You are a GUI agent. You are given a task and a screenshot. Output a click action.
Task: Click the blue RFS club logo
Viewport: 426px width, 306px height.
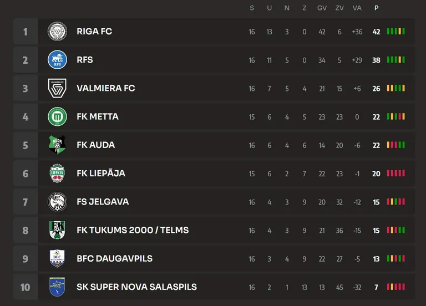[x=57, y=60]
